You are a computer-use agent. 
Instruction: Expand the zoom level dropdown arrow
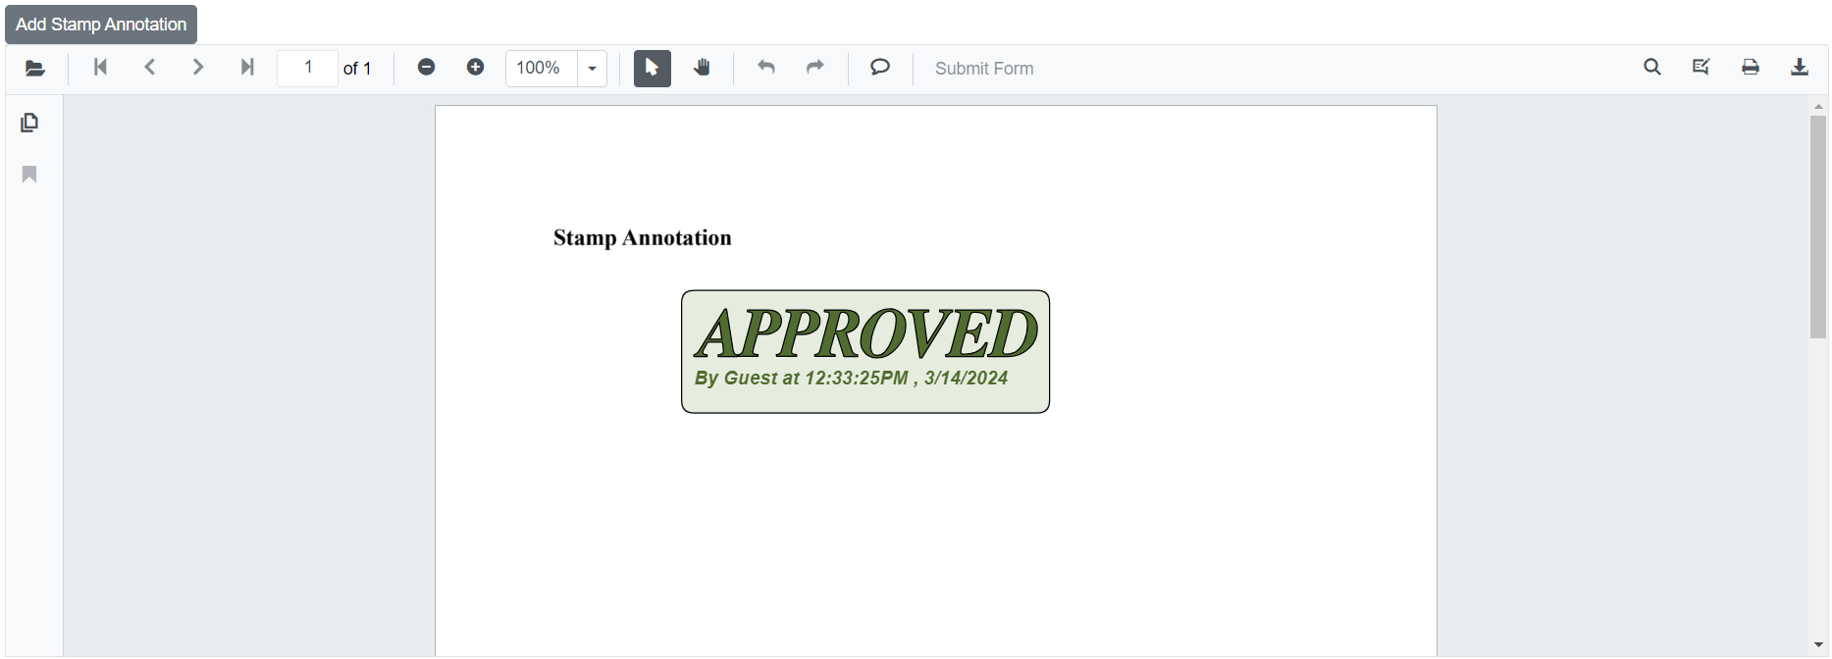click(592, 69)
